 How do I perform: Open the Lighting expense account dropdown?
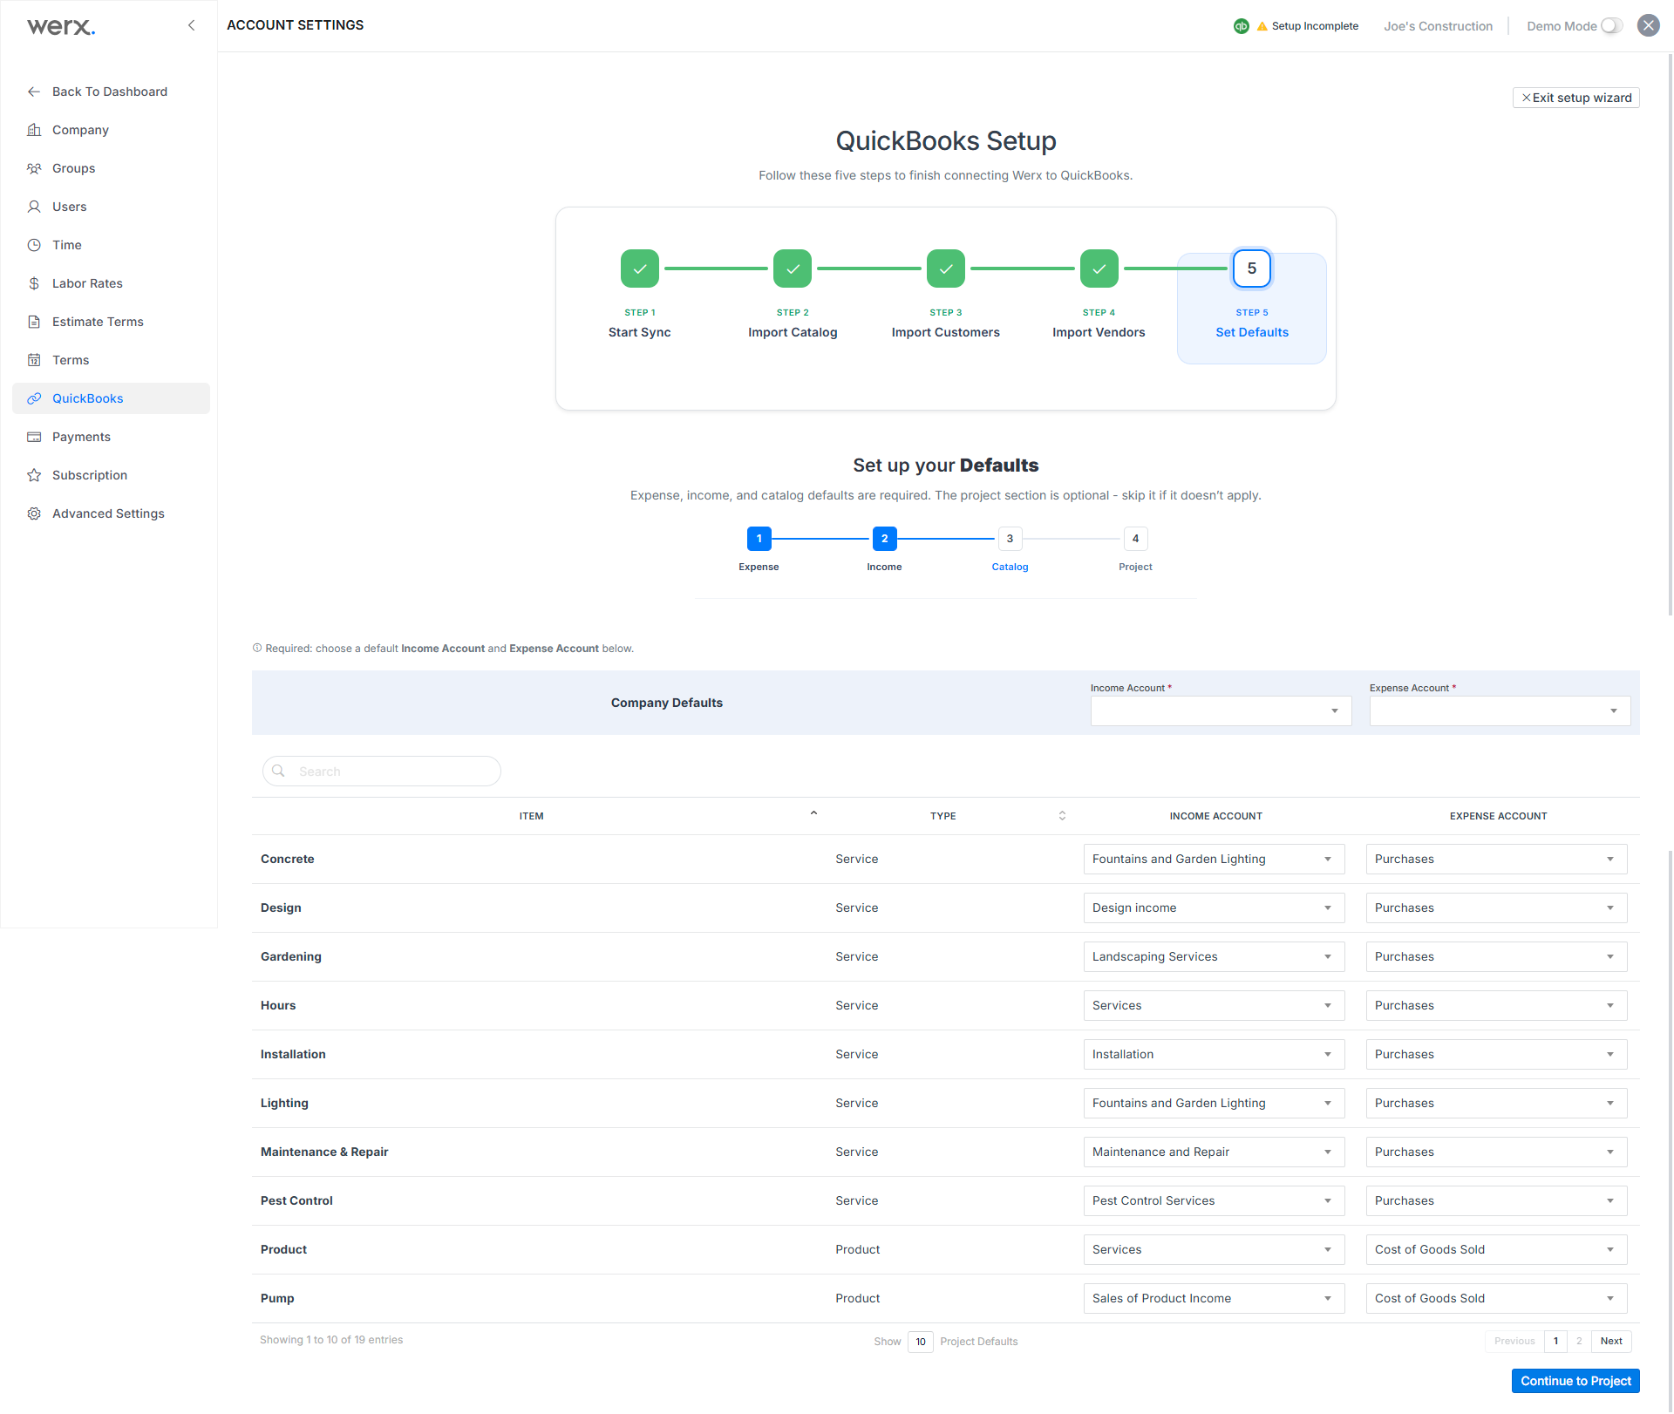[1496, 1104]
